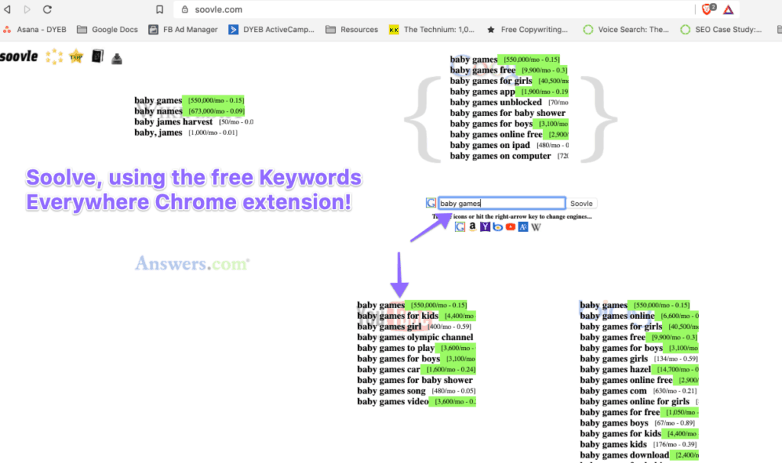Select the Google engine icon below the search box
This screenshot has width=782, height=463.
tap(460, 227)
